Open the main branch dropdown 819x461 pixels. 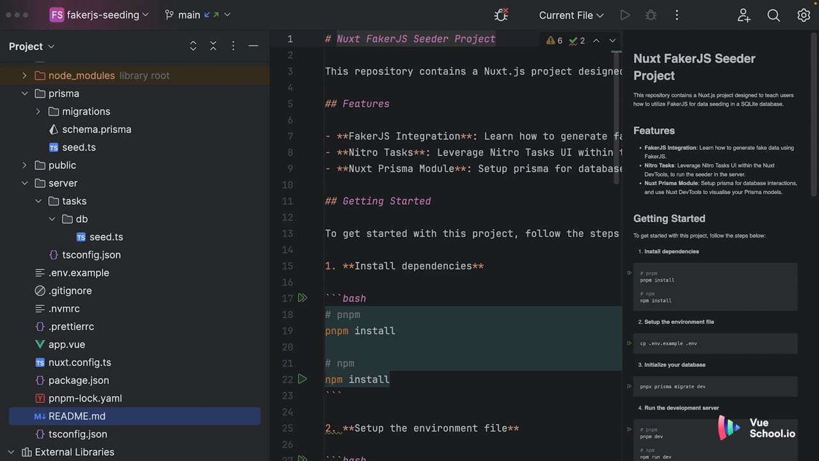197,15
